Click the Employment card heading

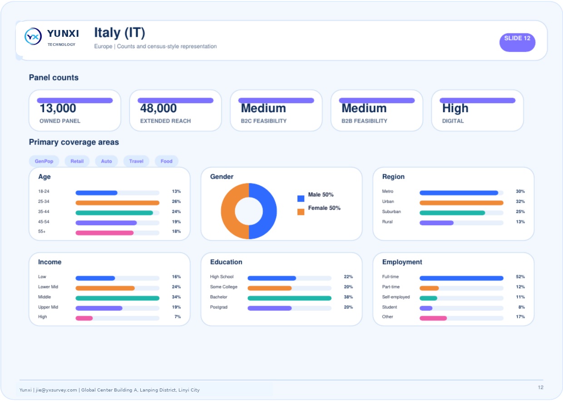pyautogui.click(x=402, y=262)
